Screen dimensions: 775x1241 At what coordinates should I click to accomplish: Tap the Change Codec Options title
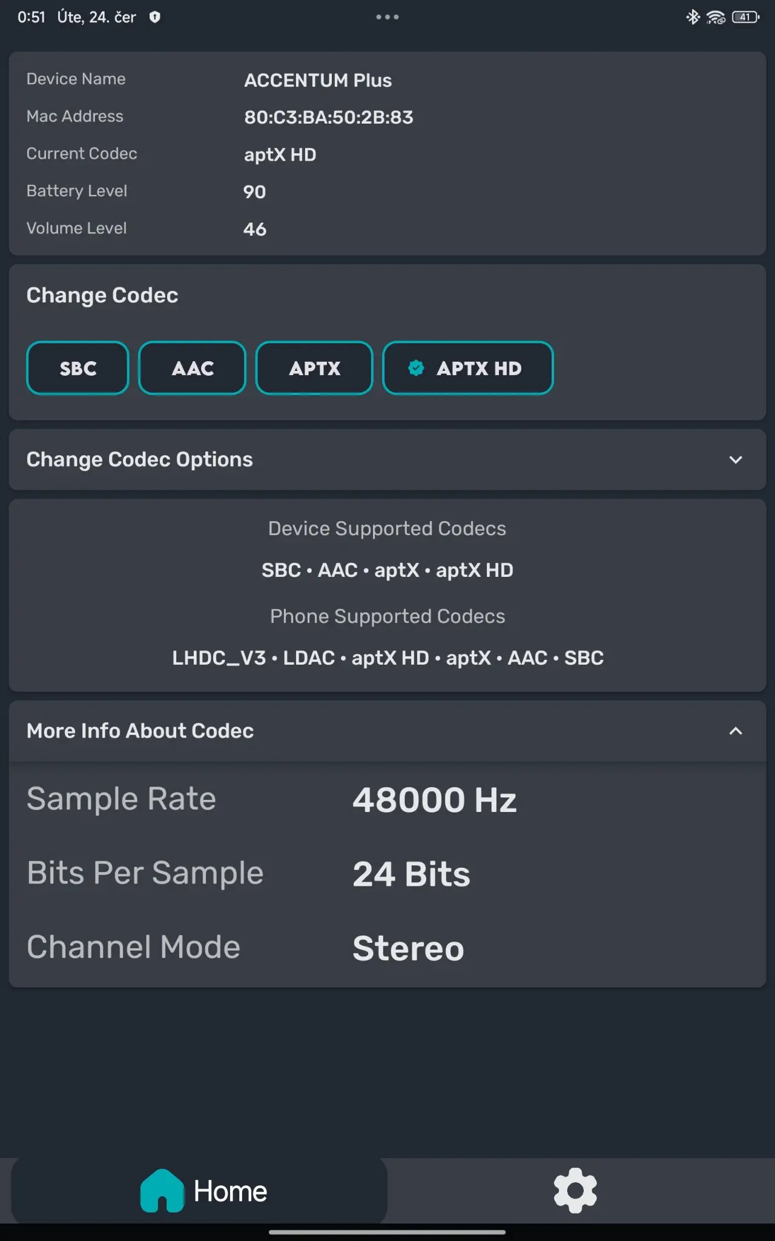(139, 460)
